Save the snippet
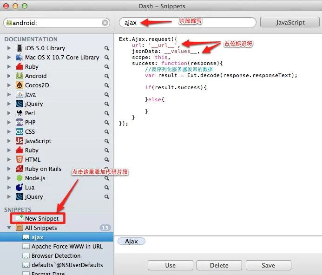Screen dimensions: 322x275 [x=268, y=265]
